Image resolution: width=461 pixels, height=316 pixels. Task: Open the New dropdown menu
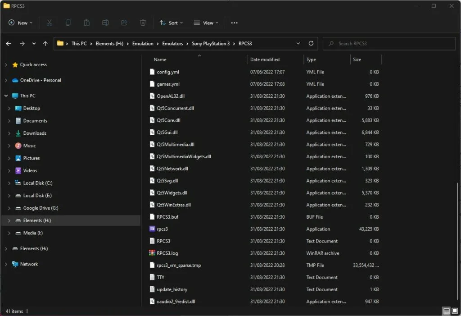pos(20,23)
